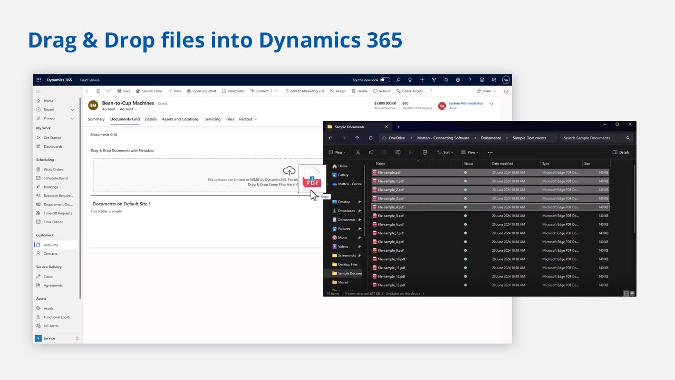The image size is (675, 380).
Task: Click the plus quick-create icon in Dynamics header
Action: (x=422, y=80)
